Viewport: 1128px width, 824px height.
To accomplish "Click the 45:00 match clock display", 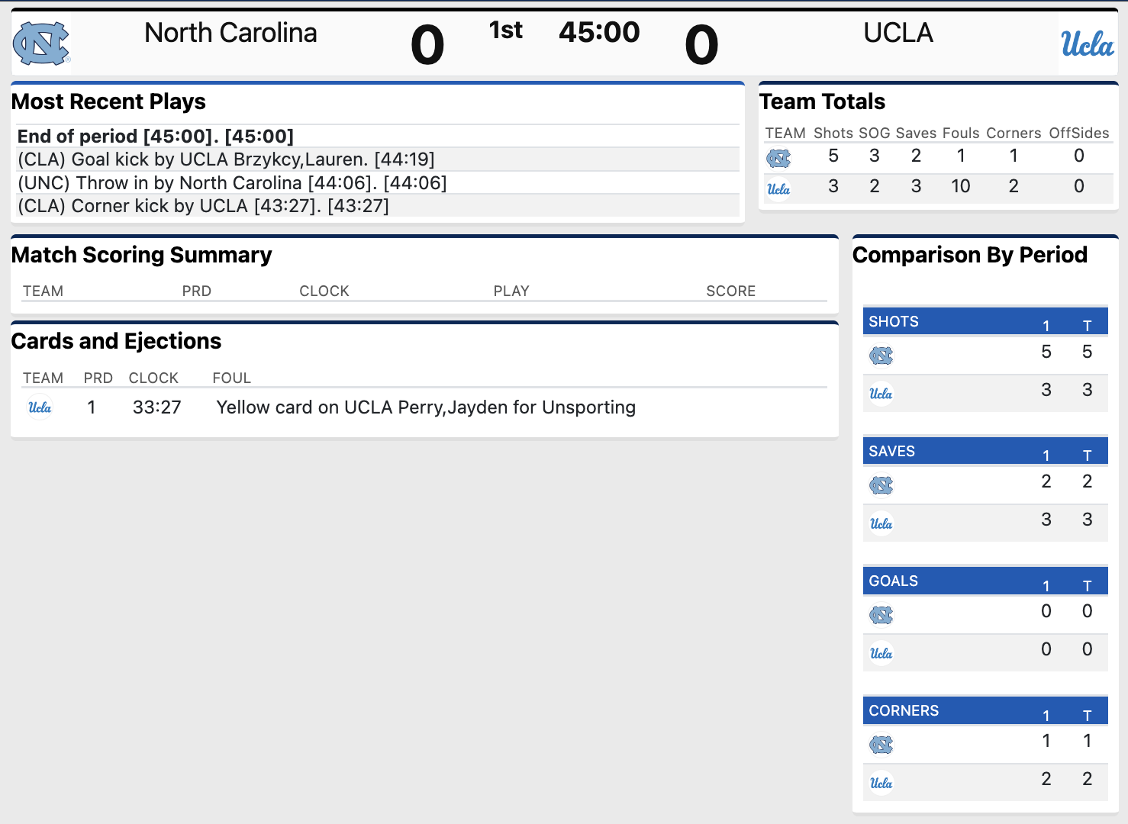I will point(600,32).
